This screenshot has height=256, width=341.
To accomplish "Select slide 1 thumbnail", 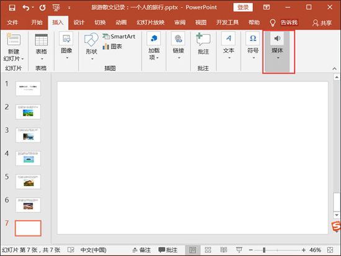I will click(x=28, y=89).
